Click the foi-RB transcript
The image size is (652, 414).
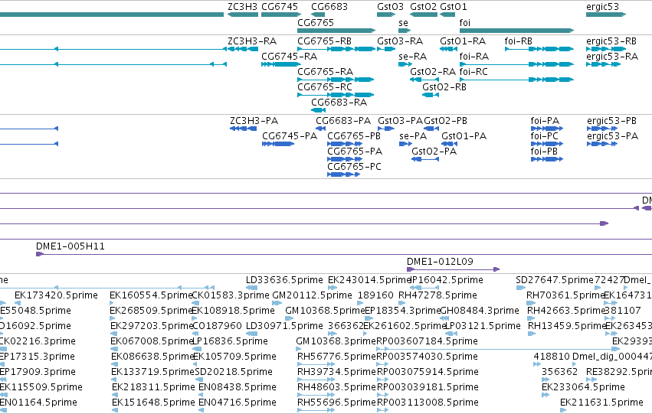[539, 49]
